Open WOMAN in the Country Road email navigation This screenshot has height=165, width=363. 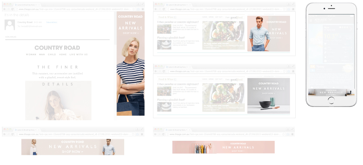[x=31, y=54]
